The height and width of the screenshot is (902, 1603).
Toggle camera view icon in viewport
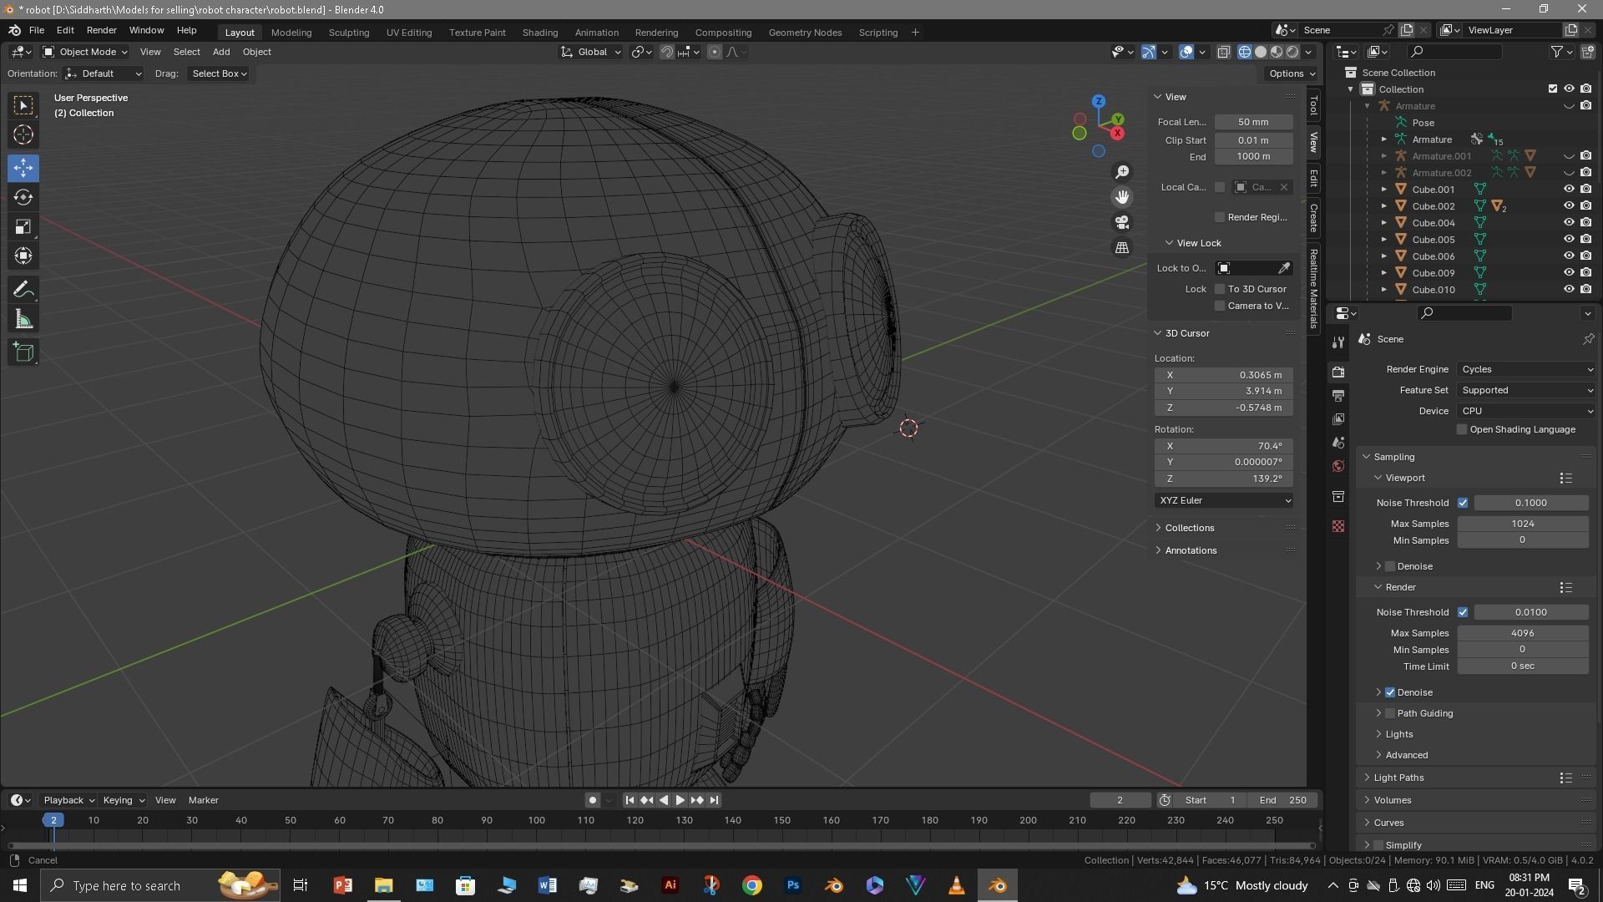1122,222
